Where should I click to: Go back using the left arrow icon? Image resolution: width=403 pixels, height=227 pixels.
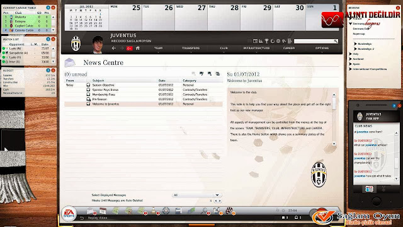pos(114,48)
